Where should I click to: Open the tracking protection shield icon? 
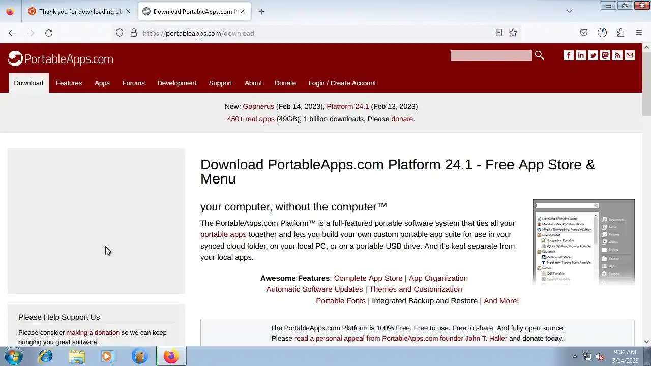click(120, 33)
